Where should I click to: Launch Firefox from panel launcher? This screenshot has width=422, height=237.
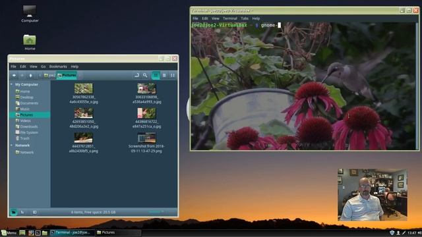(31, 232)
